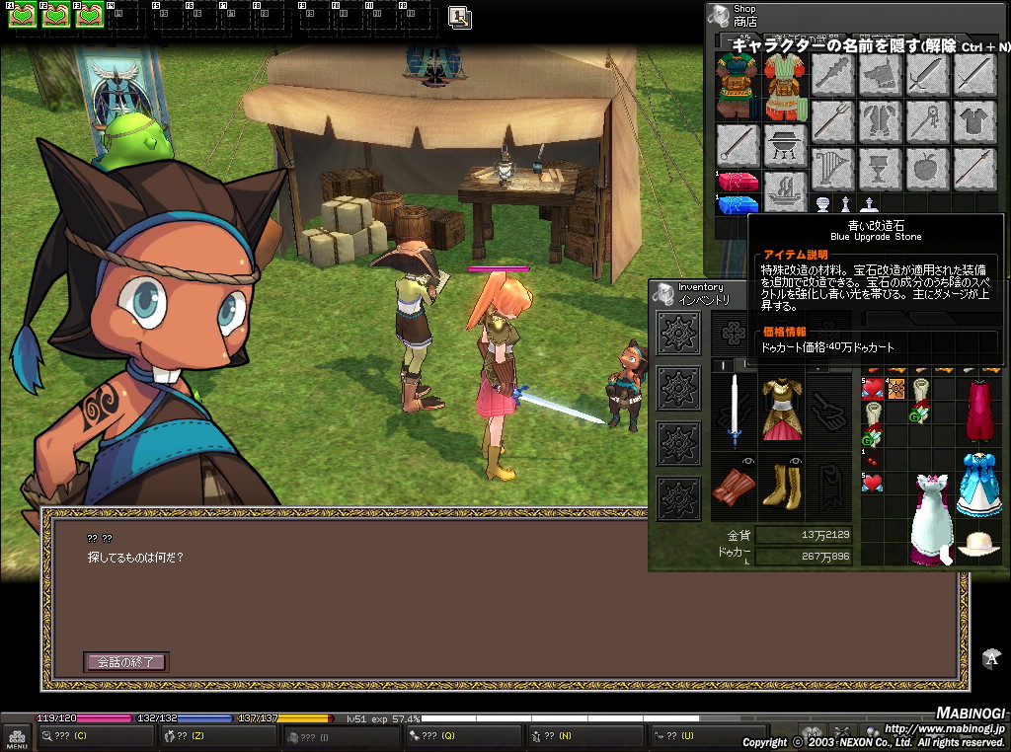The width and height of the screenshot is (1011, 752).
Task: Click the 金貨 gold amount field
Action: pos(804,535)
